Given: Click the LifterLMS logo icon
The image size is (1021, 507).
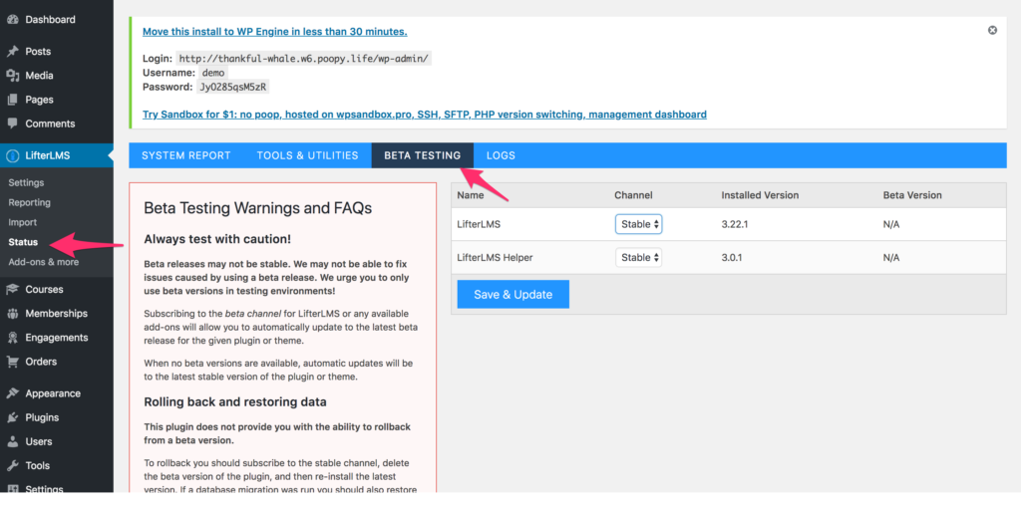Looking at the screenshot, I should [12, 155].
